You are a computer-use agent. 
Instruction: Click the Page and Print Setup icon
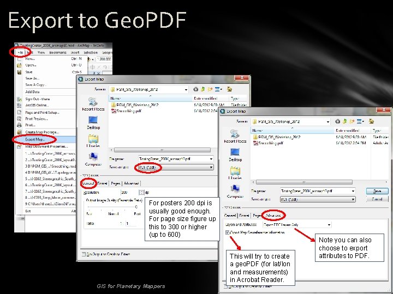point(19,113)
